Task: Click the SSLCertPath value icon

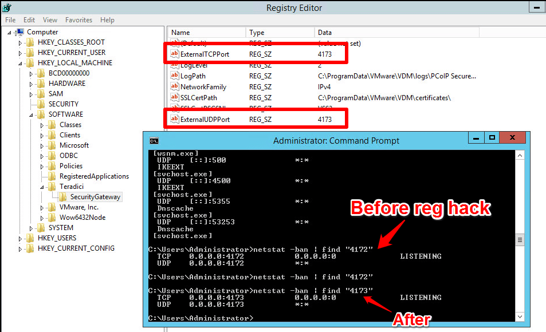Action: coord(175,98)
